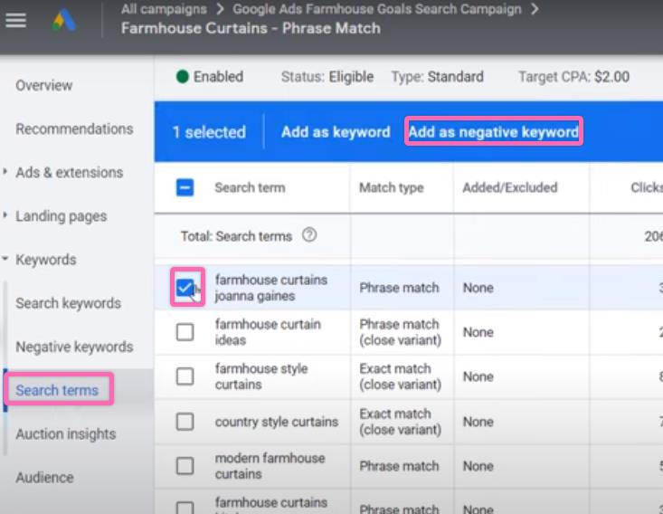Expand the Landing pages section

(x=61, y=216)
